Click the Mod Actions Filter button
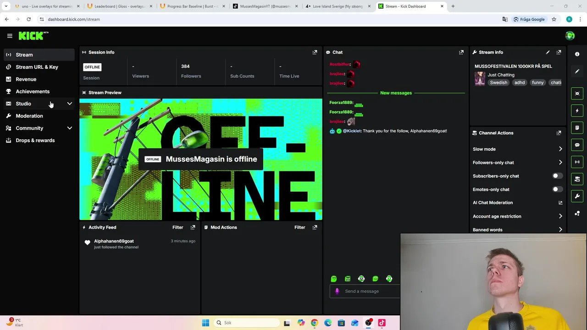Image resolution: width=587 pixels, height=330 pixels. pyautogui.click(x=299, y=227)
